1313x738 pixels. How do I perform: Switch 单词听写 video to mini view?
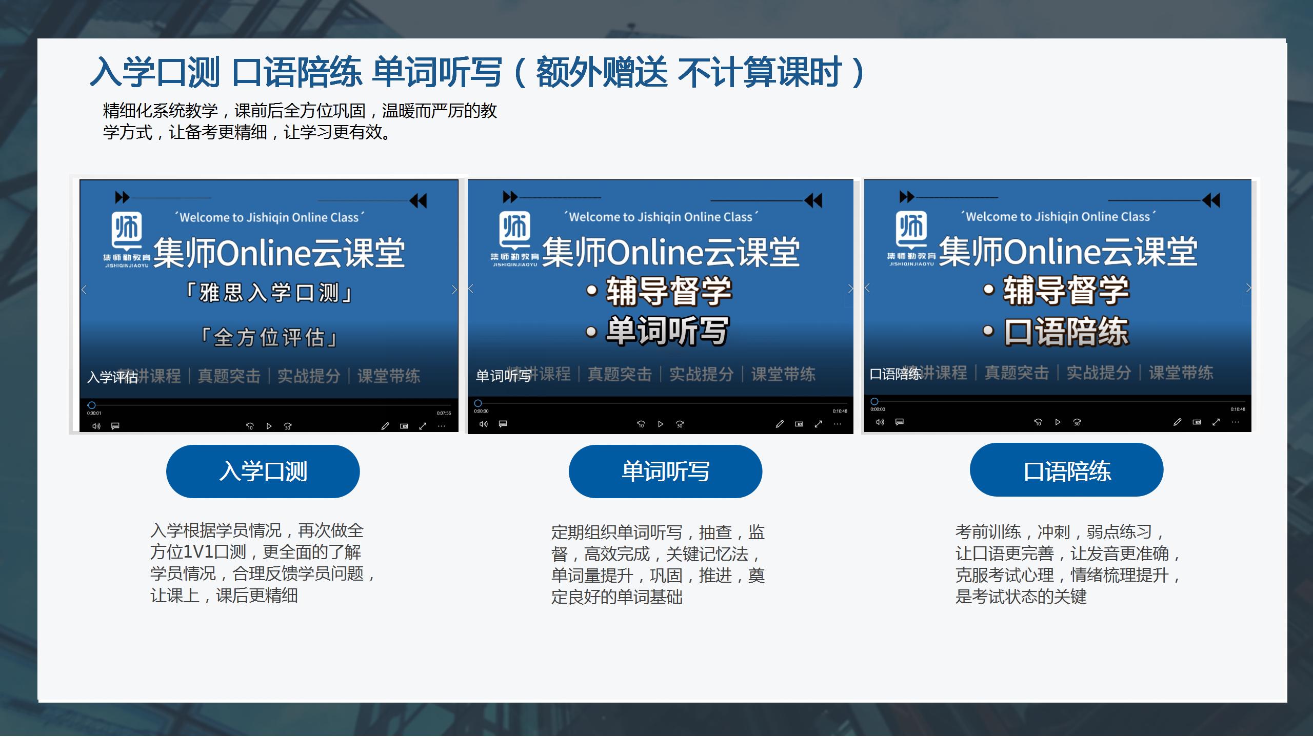pyautogui.click(x=799, y=424)
